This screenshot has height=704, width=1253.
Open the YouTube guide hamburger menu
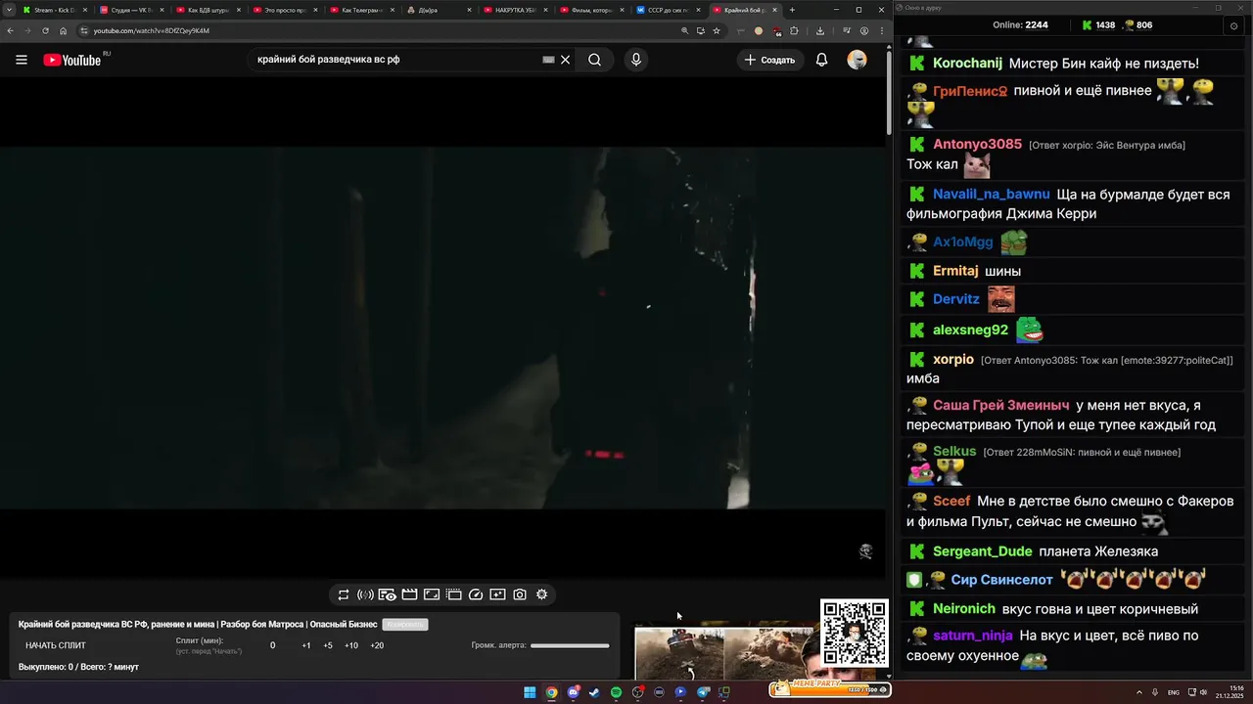click(22, 60)
